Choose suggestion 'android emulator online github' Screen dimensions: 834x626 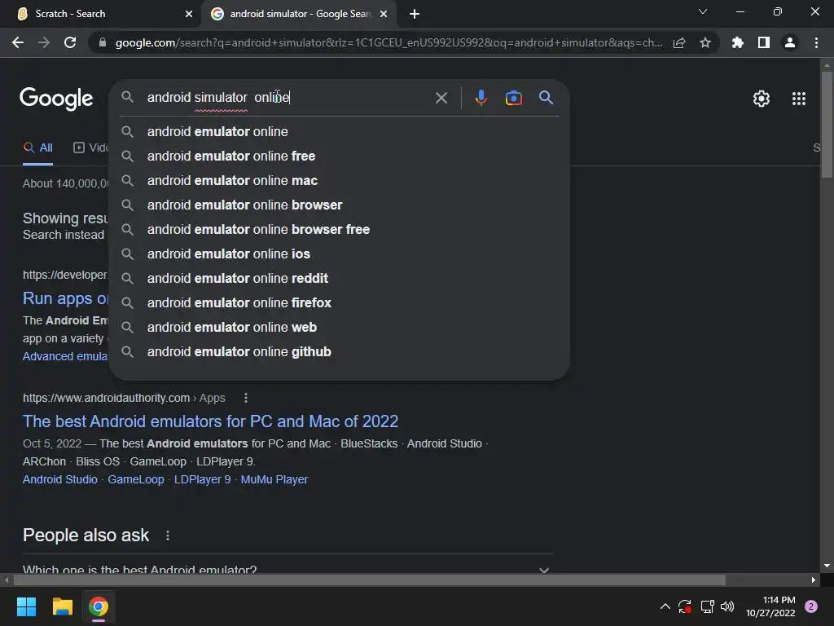pos(340,352)
